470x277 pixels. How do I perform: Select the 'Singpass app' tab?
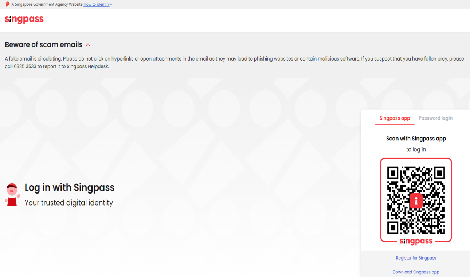(x=395, y=118)
